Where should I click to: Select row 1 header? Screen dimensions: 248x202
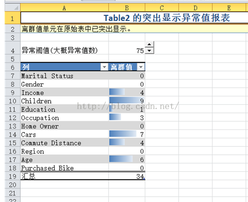tap(13, 18)
